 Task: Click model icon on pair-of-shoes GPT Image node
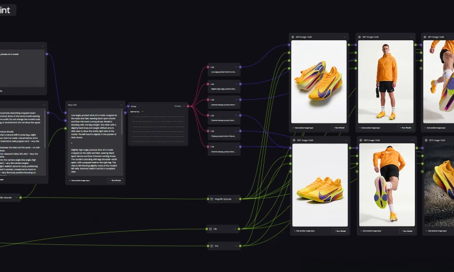[x=293, y=37]
